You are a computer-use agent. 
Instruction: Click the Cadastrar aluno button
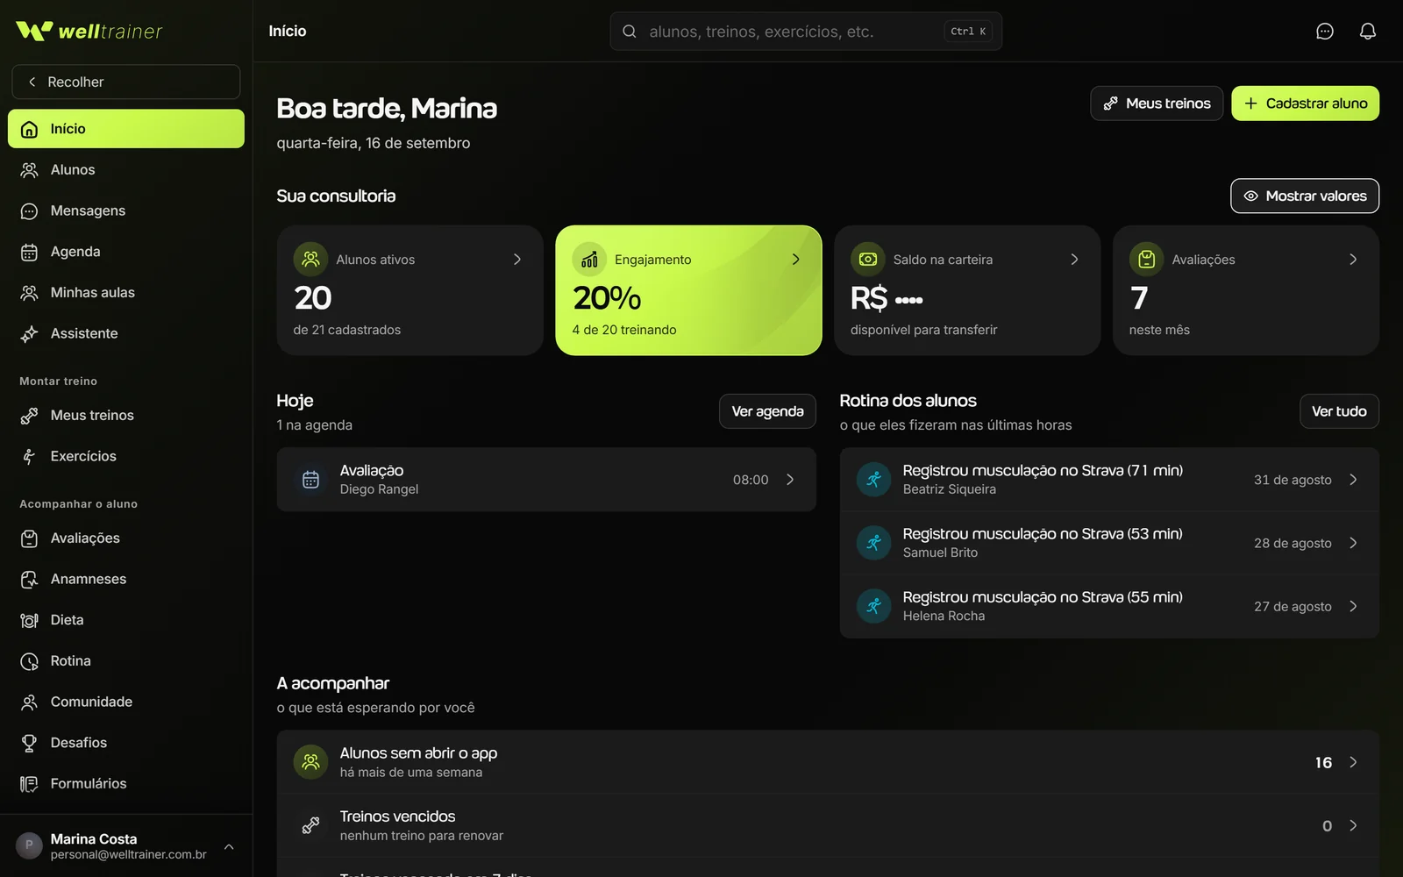click(1305, 103)
